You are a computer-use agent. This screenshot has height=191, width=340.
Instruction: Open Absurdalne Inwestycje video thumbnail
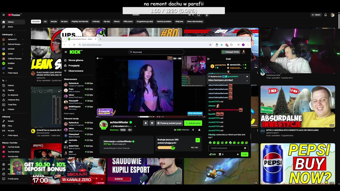[x=298, y=107]
